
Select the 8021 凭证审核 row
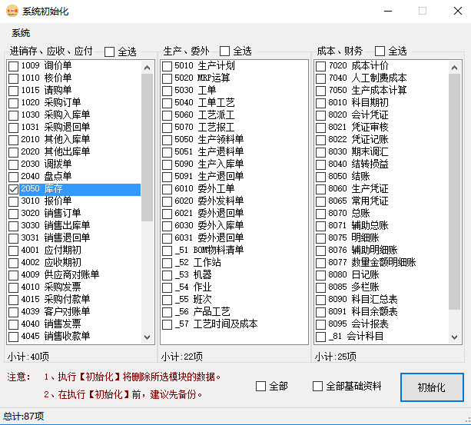click(x=382, y=128)
